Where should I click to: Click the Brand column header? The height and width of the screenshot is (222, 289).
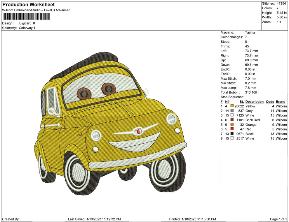pos(281,102)
